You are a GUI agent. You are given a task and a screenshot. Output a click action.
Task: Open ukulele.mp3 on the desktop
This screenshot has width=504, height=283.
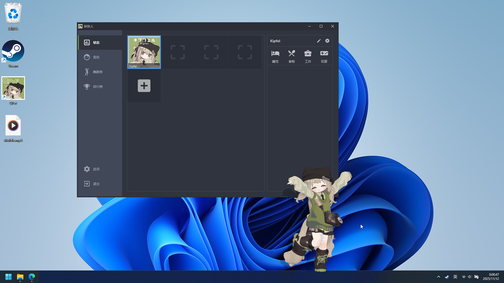click(13, 125)
